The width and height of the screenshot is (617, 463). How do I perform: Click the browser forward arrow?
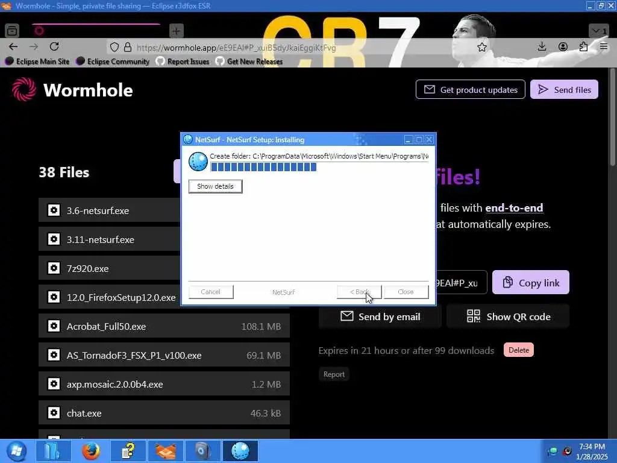[x=34, y=47]
